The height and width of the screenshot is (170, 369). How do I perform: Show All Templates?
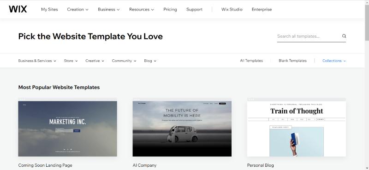(251, 61)
